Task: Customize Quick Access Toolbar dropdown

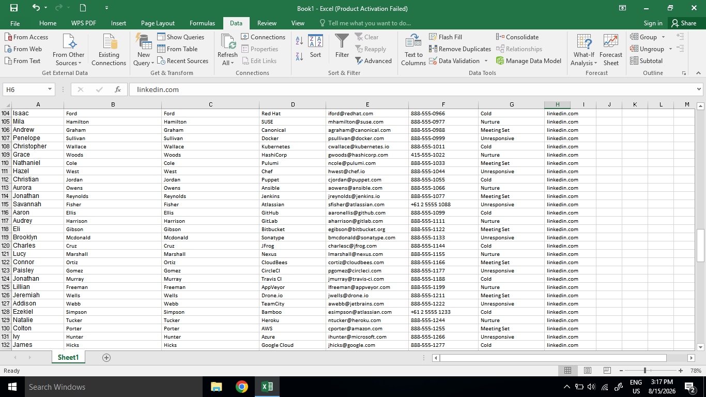Action: coord(106,8)
